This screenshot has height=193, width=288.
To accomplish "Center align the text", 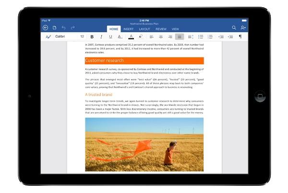I will pyautogui.click(x=161, y=36).
